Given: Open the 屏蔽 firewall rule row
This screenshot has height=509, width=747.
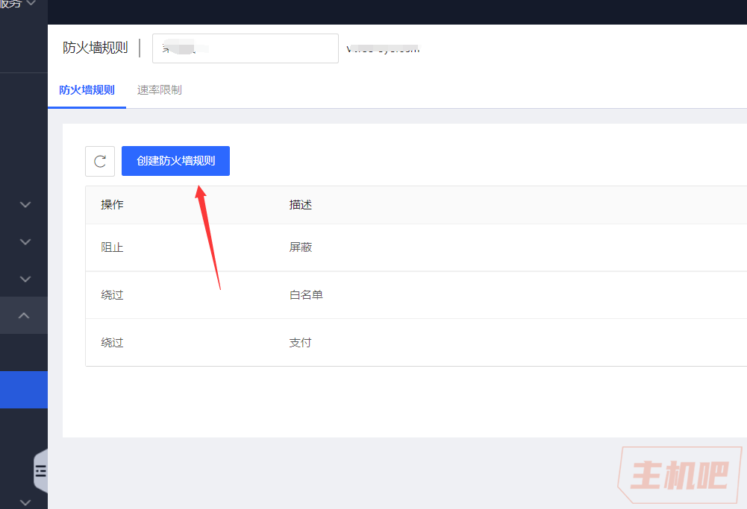Looking at the screenshot, I should coord(301,247).
